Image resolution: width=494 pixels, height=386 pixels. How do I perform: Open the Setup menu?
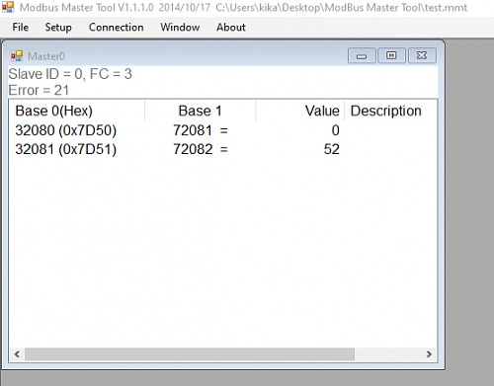(x=58, y=28)
